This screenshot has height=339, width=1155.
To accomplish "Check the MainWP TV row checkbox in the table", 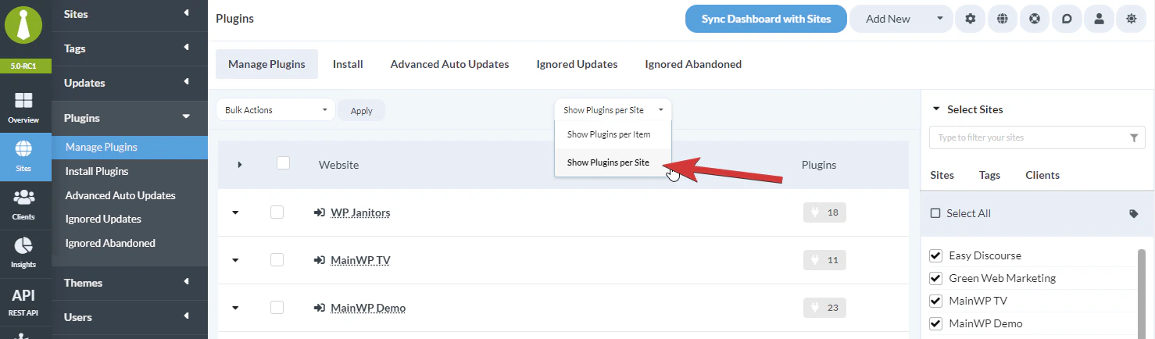I will tap(277, 259).
